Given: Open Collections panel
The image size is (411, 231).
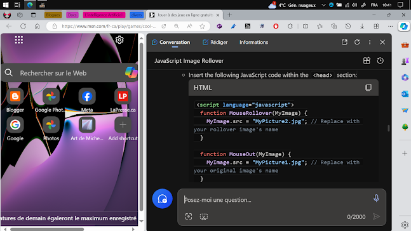Looking at the screenshot, I should click(334, 26).
